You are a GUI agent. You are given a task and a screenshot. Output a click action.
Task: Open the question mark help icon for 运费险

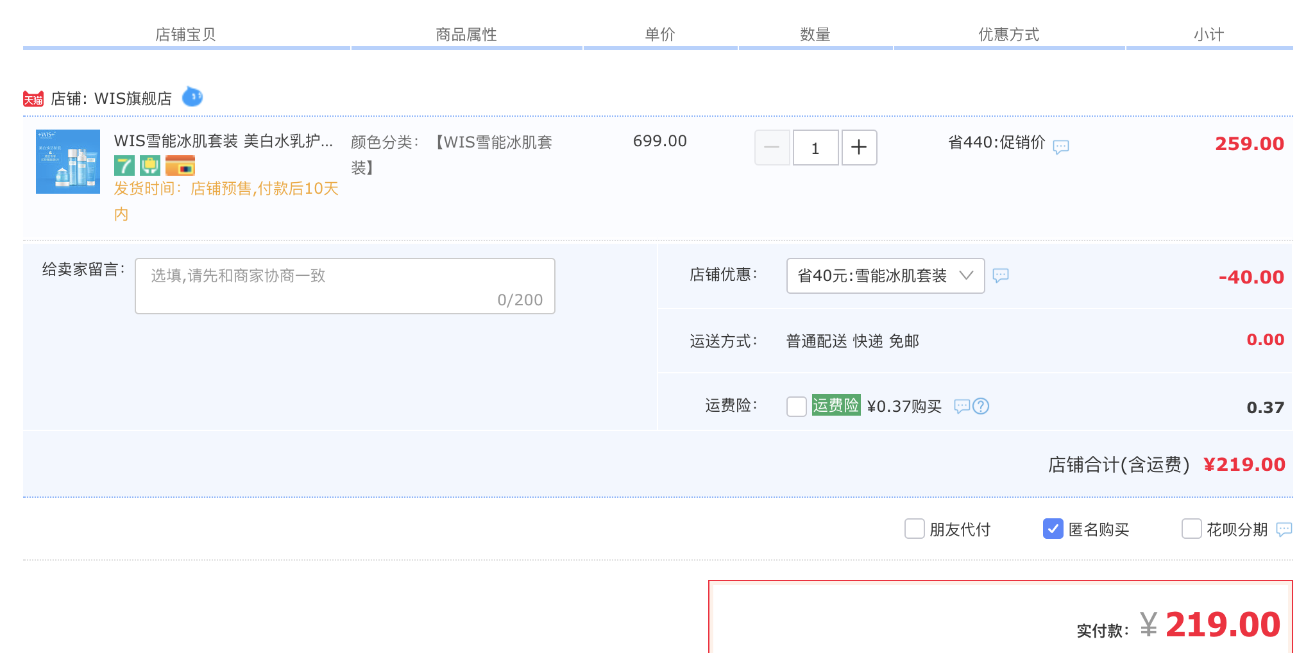981,406
